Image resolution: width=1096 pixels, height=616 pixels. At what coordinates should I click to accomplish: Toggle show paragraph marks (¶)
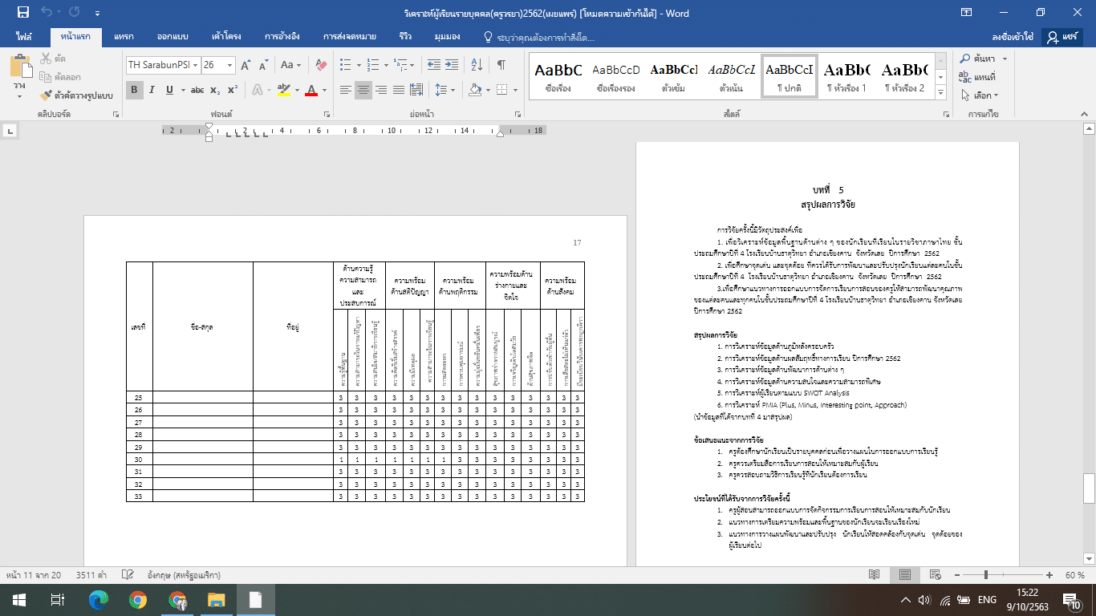pos(501,65)
